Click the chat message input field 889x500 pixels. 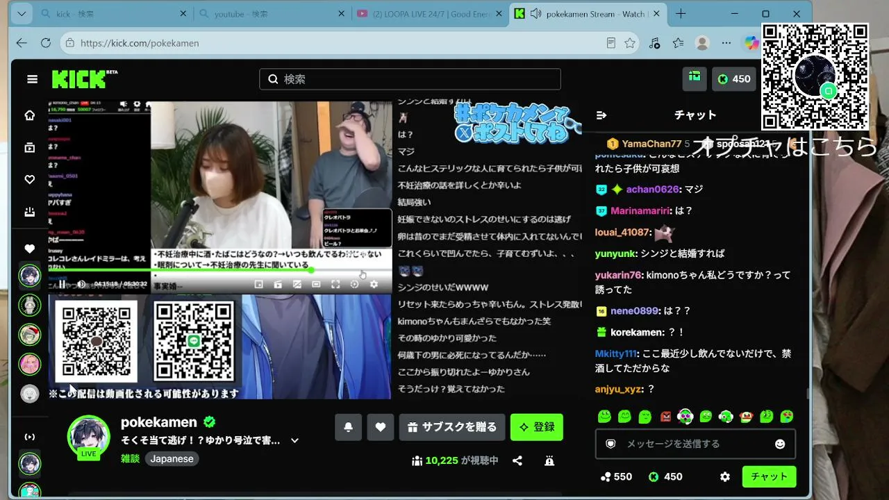click(x=695, y=444)
